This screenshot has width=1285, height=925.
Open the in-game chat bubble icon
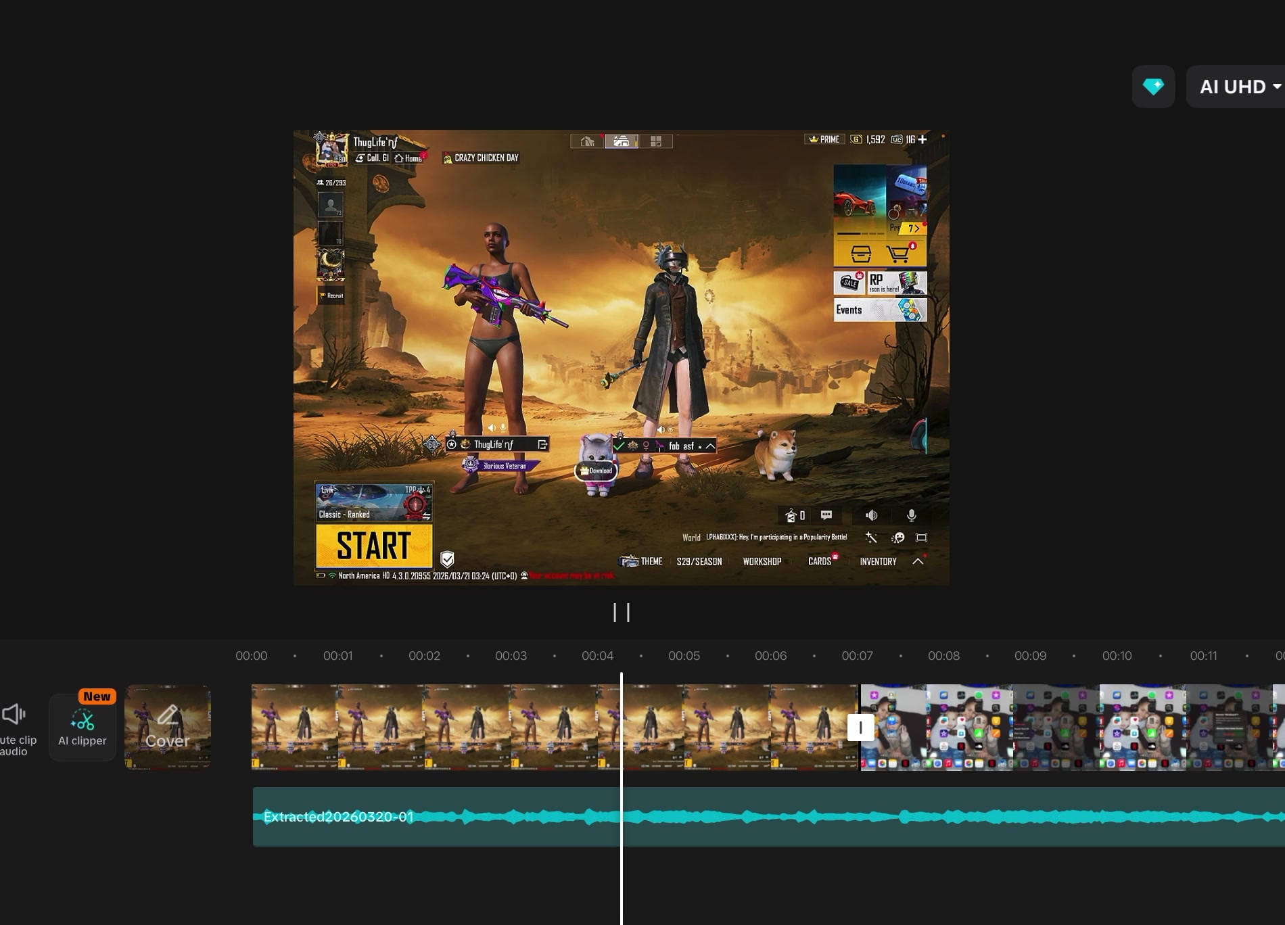coord(826,515)
